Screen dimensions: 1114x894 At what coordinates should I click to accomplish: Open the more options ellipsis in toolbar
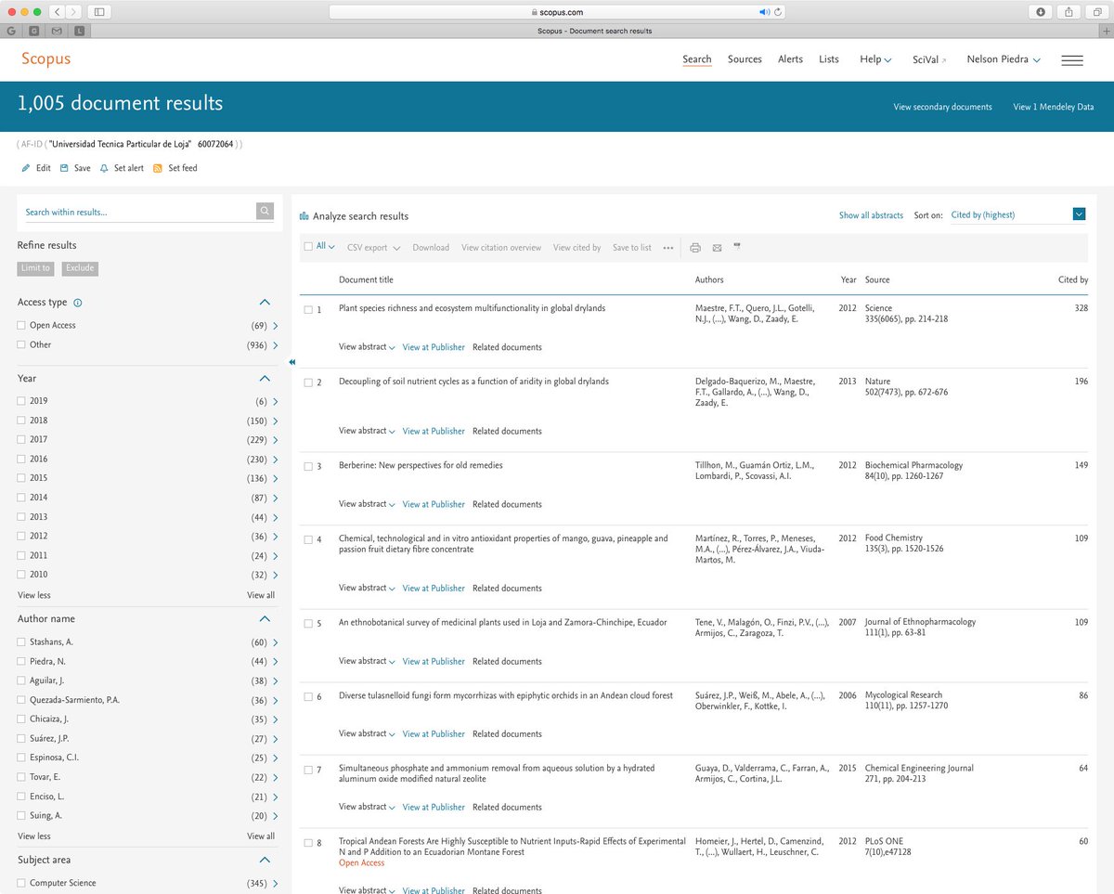click(x=668, y=248)
